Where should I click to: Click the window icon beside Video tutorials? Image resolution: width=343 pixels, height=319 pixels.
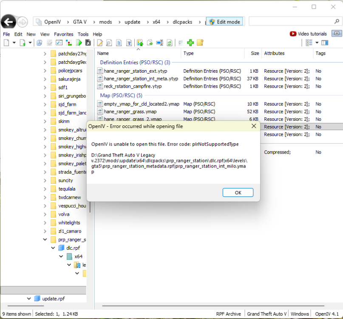pos(337,34)
